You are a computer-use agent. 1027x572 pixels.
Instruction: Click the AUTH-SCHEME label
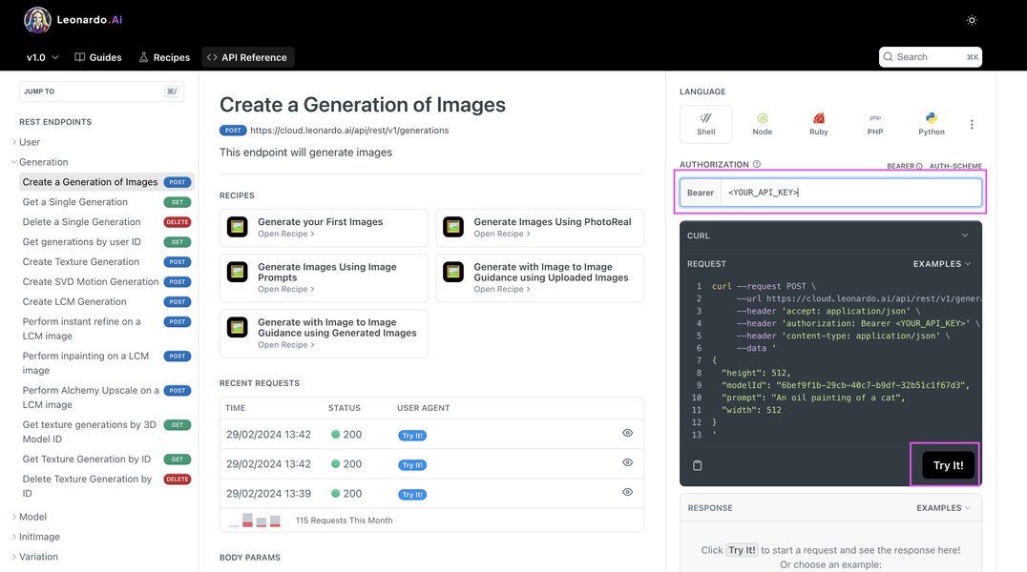(x=955, y=166)
